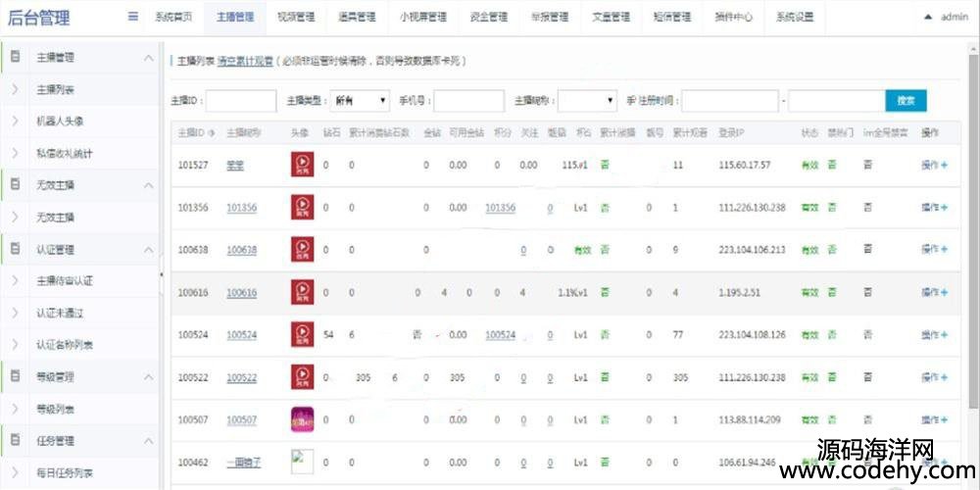
Task: Switch to the 视频管理 top tab
Action: click(297, 17)
